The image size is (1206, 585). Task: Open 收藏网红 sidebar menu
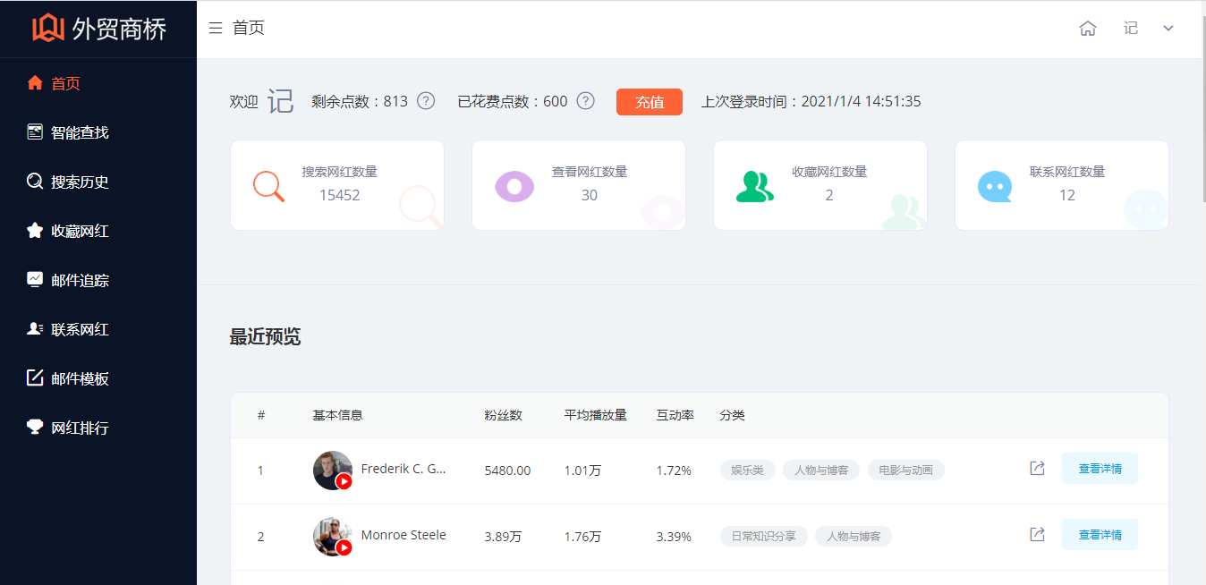click(x=80, y=231)
